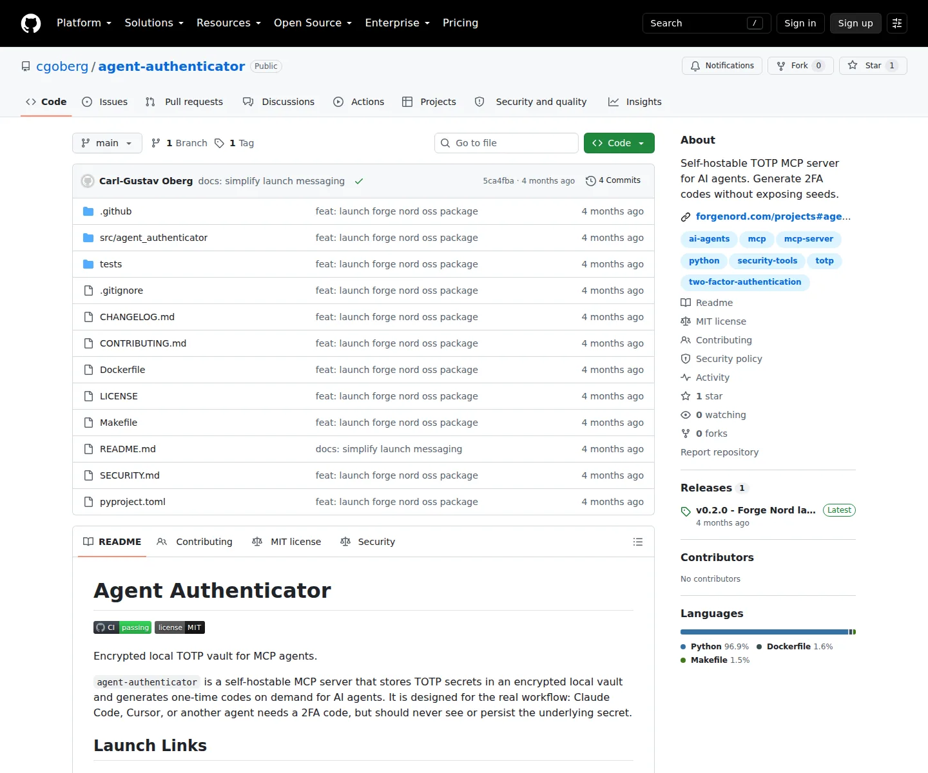Switch to the Insights tab

tap(635, 102)
